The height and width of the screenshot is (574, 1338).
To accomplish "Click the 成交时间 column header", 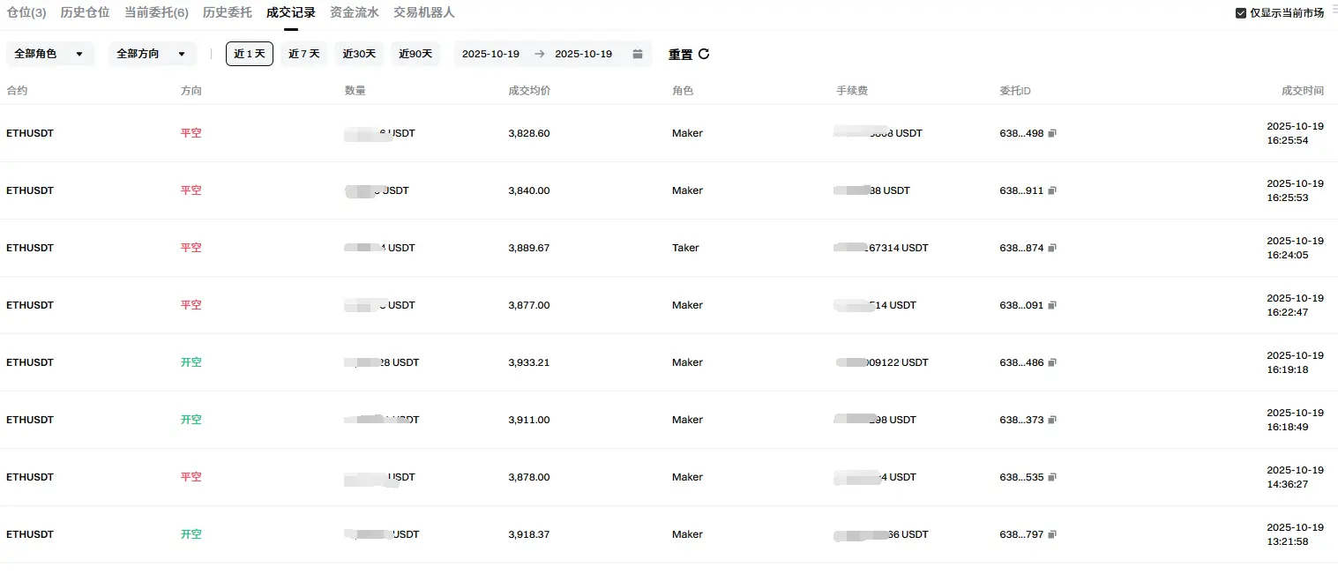I will pyautogui.click(x=1303, y=91).
